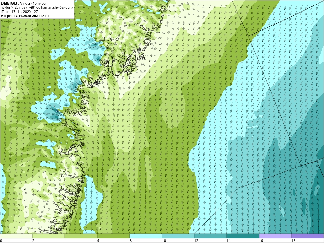Viewport: 324px width, 243px height.
Task: Click the legend number 6
Action: tap(98, 241)
